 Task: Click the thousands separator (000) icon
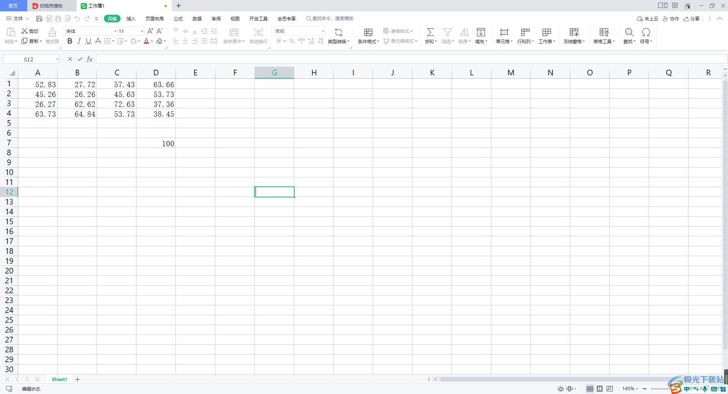point(301,41)
